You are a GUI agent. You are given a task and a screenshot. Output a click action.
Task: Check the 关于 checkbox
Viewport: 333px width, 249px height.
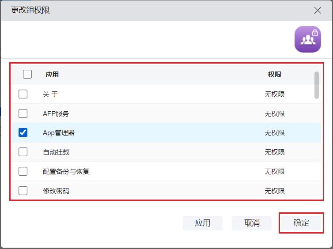tap(23, 94)
